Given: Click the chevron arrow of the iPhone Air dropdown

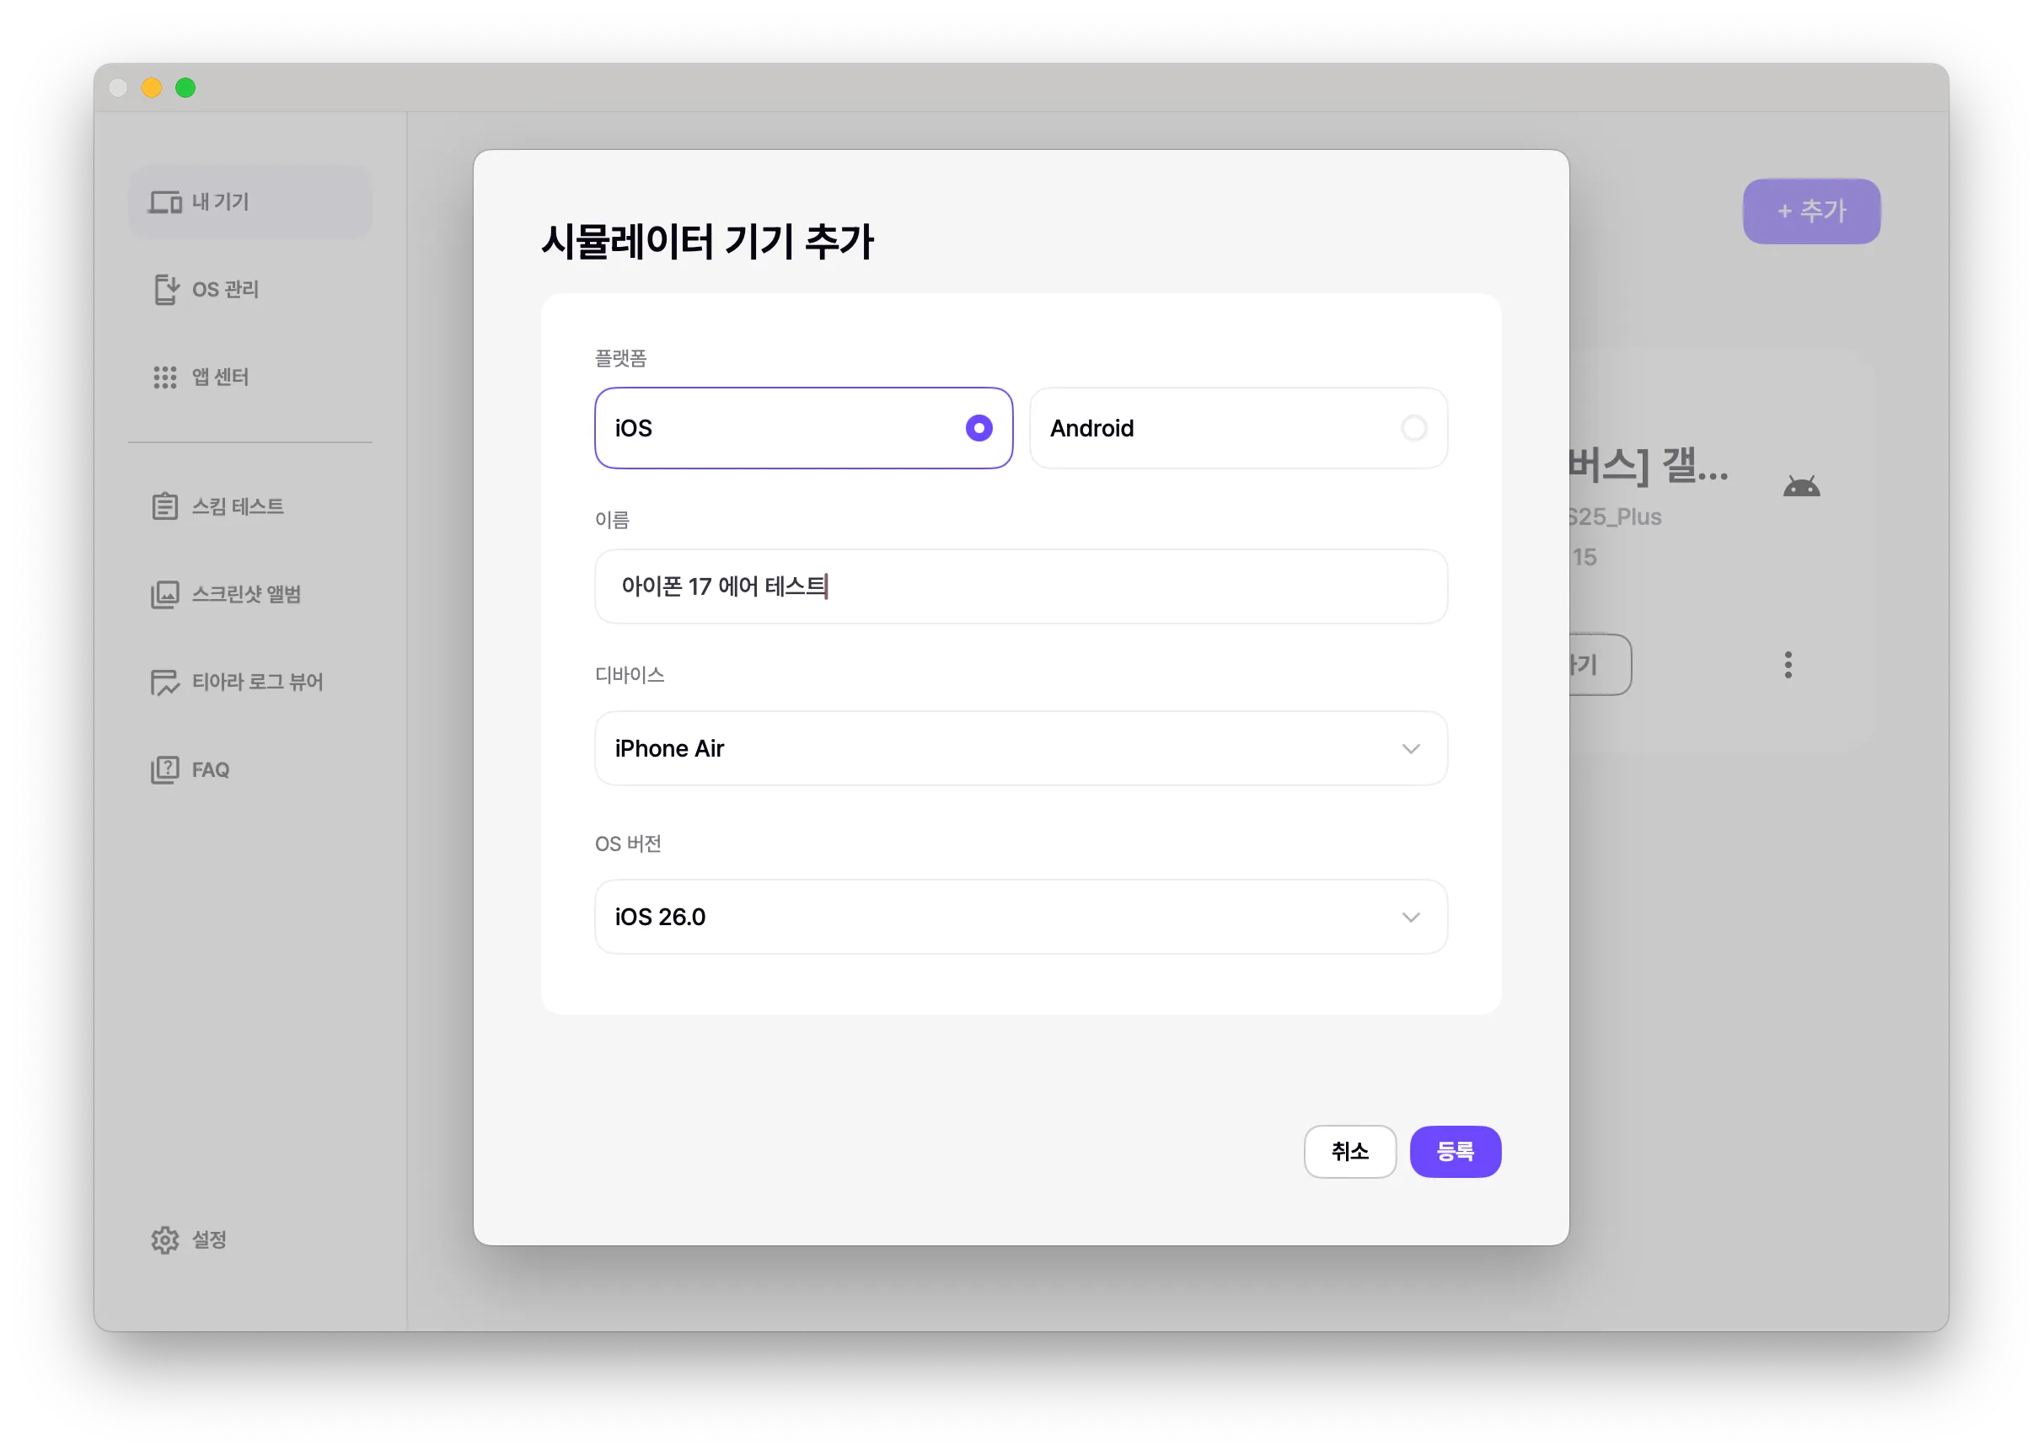Looking at the screenshot, I should coord(1411,750).
